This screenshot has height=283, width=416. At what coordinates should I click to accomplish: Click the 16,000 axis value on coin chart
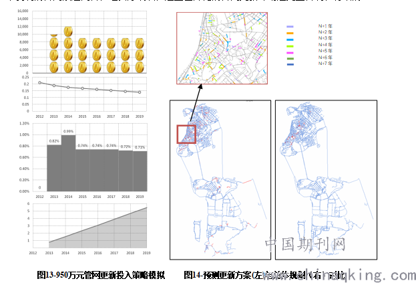point(23,11)
